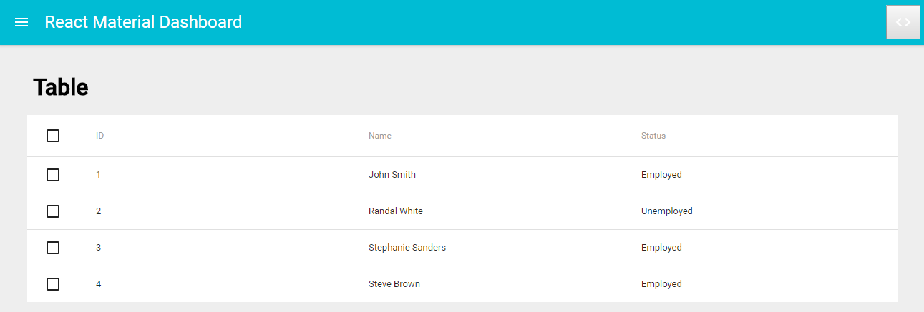Click the React Material Dashboard title

[143, 22]
